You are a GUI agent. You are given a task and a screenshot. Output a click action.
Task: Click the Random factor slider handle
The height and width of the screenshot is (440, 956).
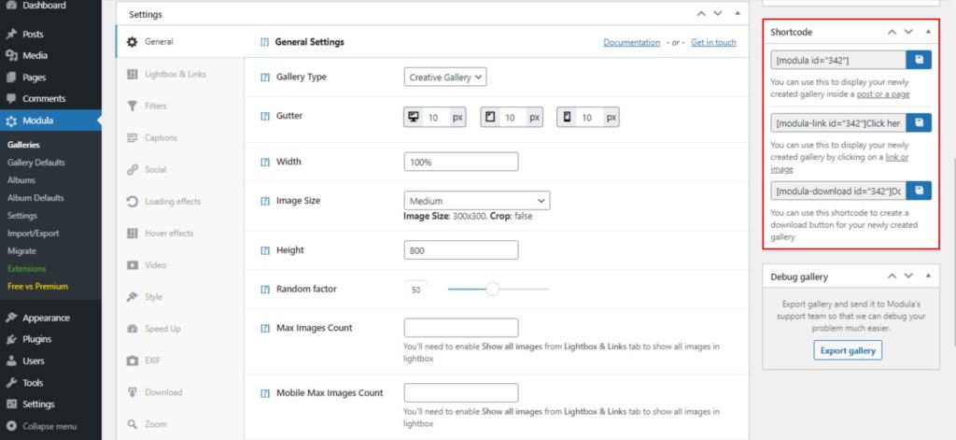(492, 290)
